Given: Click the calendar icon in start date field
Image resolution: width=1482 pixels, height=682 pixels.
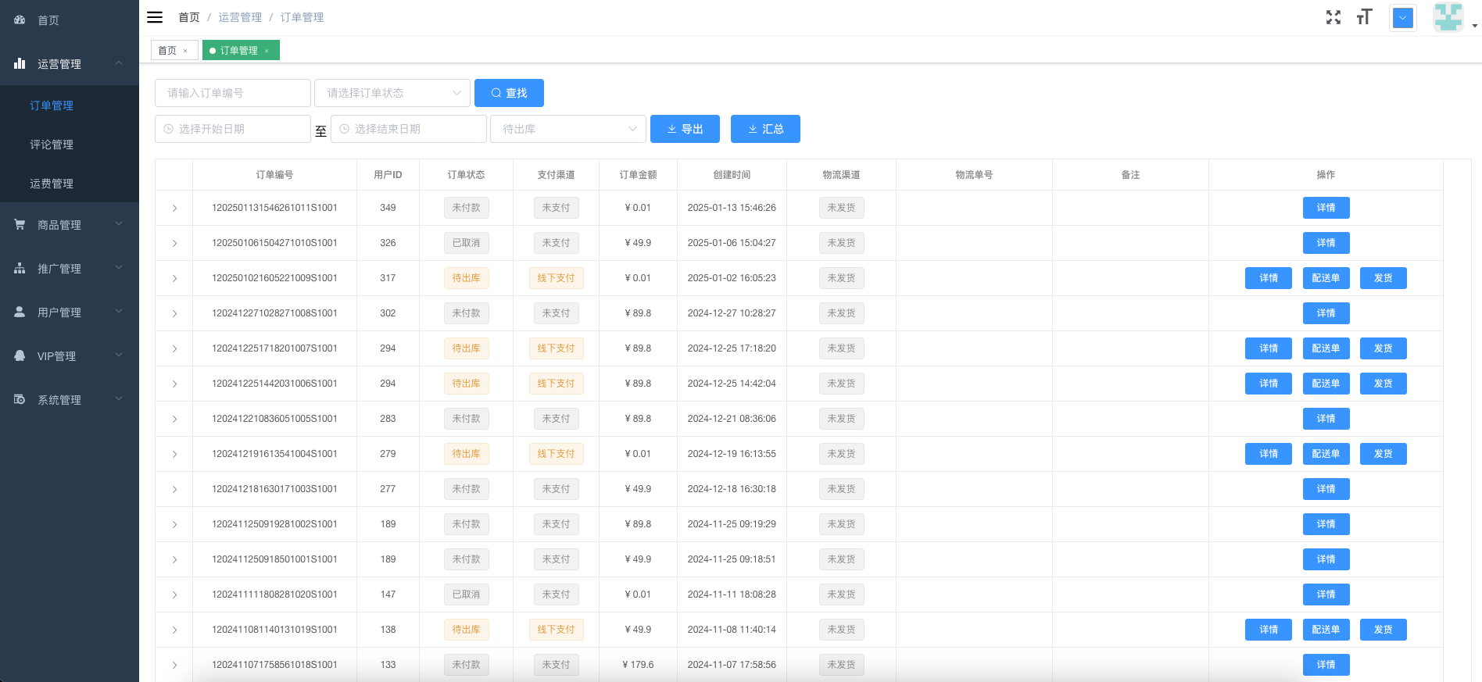Looking at the screenshot, I should [168, 129].
